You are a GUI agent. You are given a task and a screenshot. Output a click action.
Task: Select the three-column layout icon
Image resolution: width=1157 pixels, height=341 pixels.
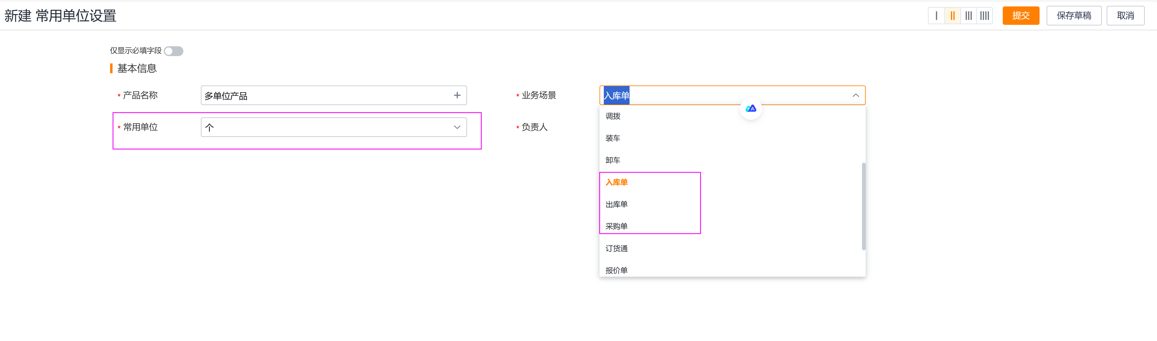(x=969, y=16)
